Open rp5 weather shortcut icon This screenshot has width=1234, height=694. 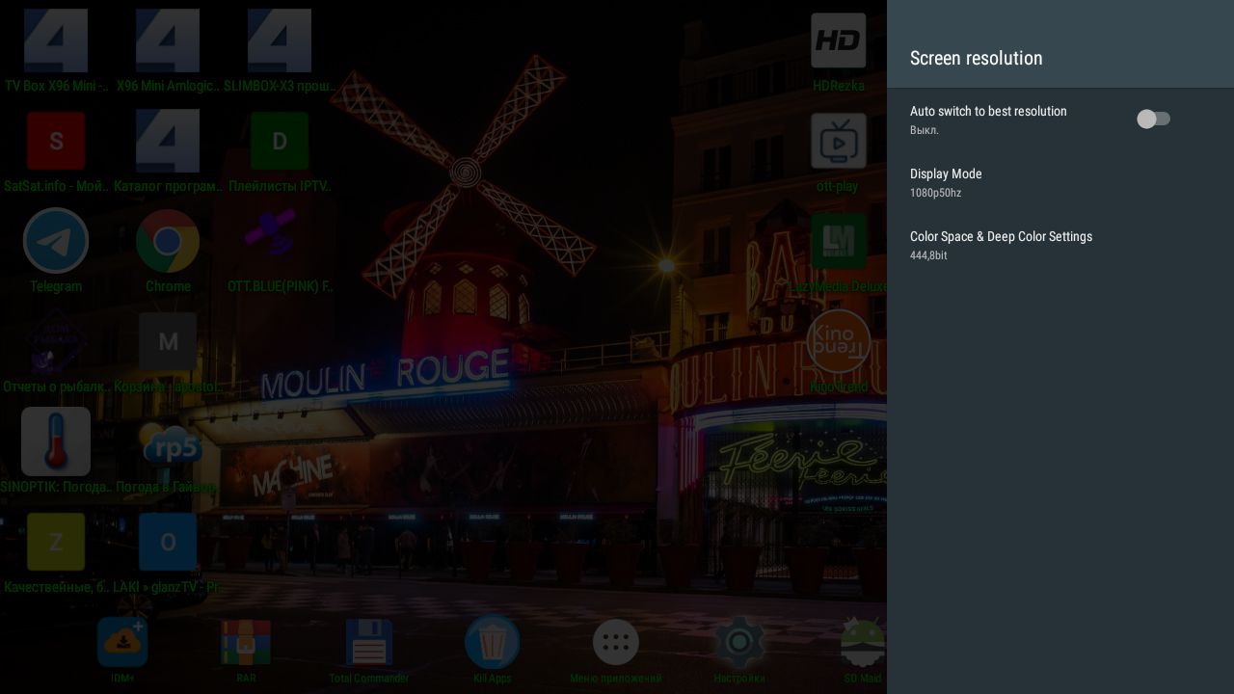[171, 446]
